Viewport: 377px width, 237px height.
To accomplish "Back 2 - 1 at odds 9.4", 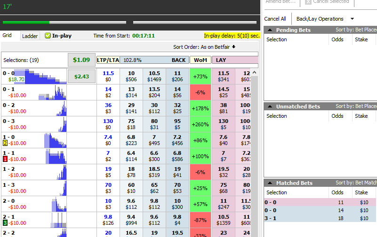I will coord(131,220).
